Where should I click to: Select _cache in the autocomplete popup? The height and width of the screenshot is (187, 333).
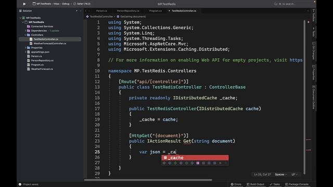(195, 157)
